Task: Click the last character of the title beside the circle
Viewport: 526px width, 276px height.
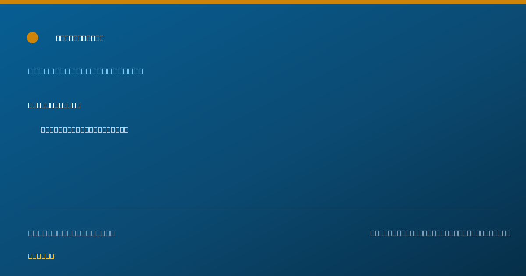Action: (102, 38)
